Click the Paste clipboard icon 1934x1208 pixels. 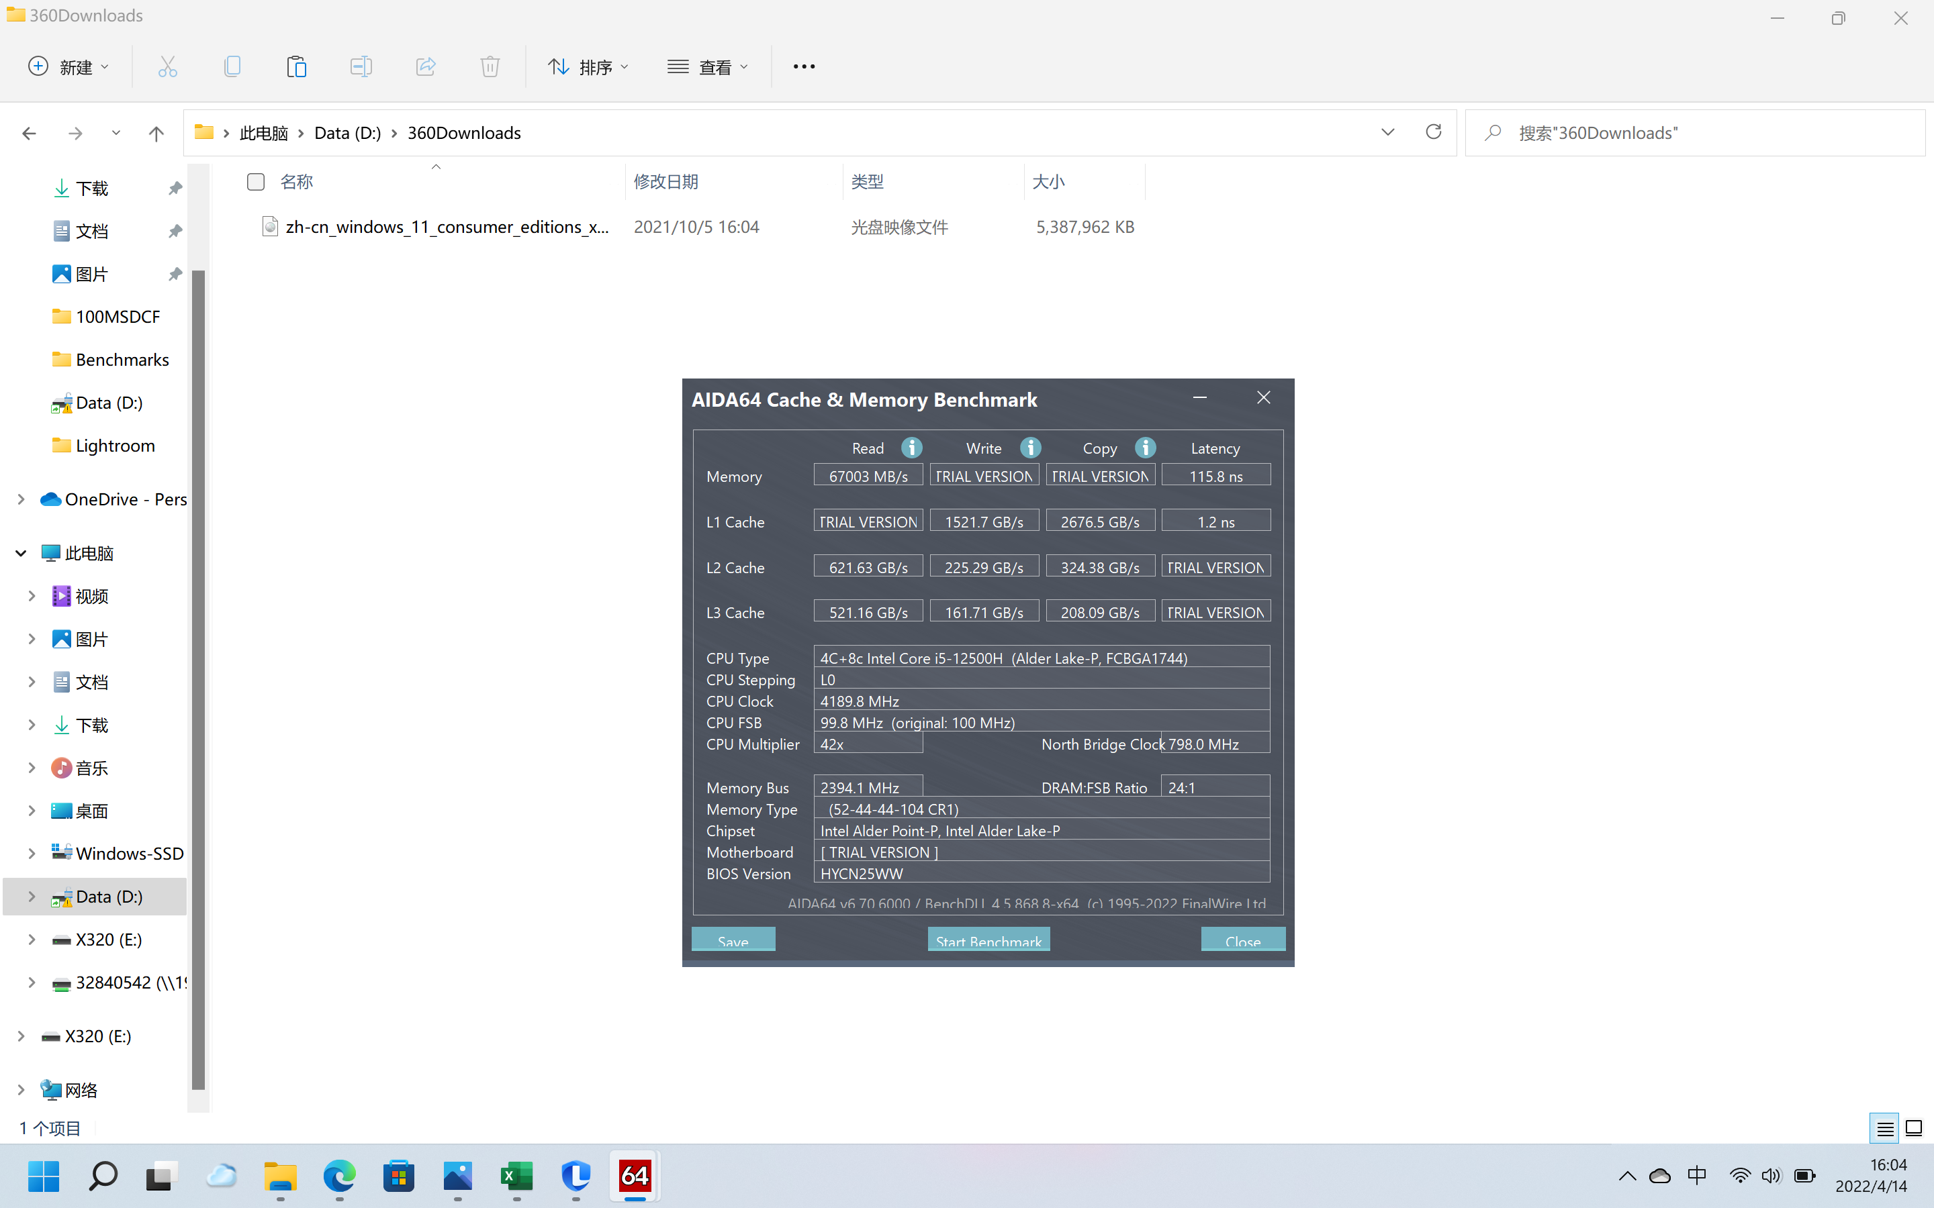point(297,66)
